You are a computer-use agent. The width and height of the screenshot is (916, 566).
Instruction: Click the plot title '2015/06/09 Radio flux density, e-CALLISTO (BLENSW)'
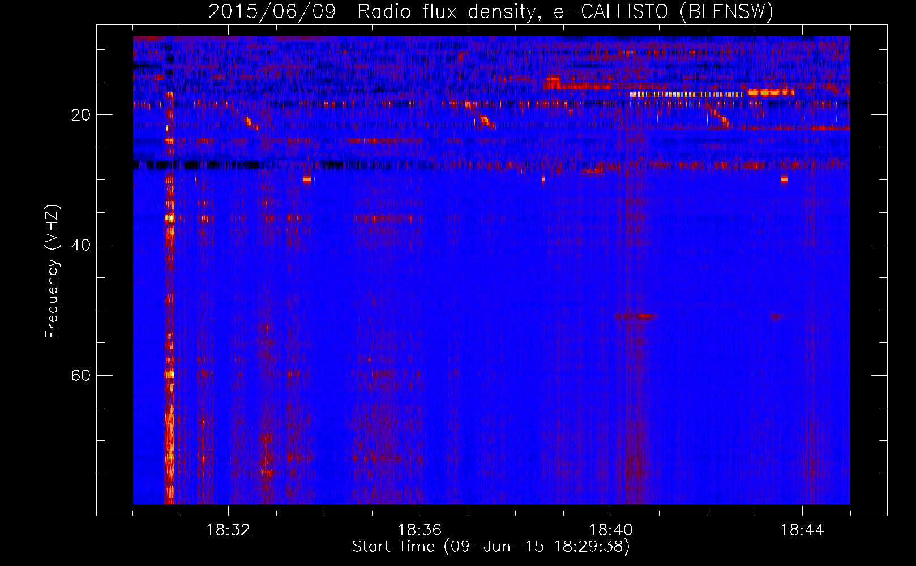tap(491, 12)
